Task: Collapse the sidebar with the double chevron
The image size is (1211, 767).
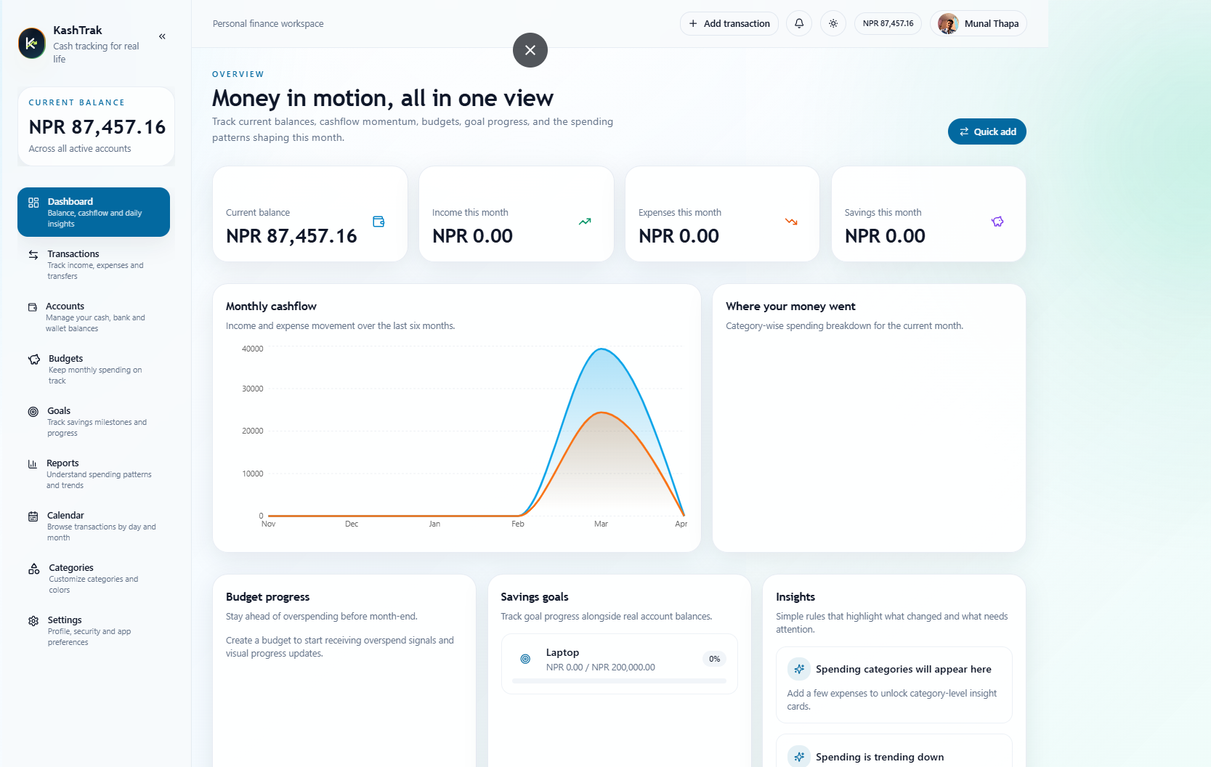Action: click(x=162, y=36)
